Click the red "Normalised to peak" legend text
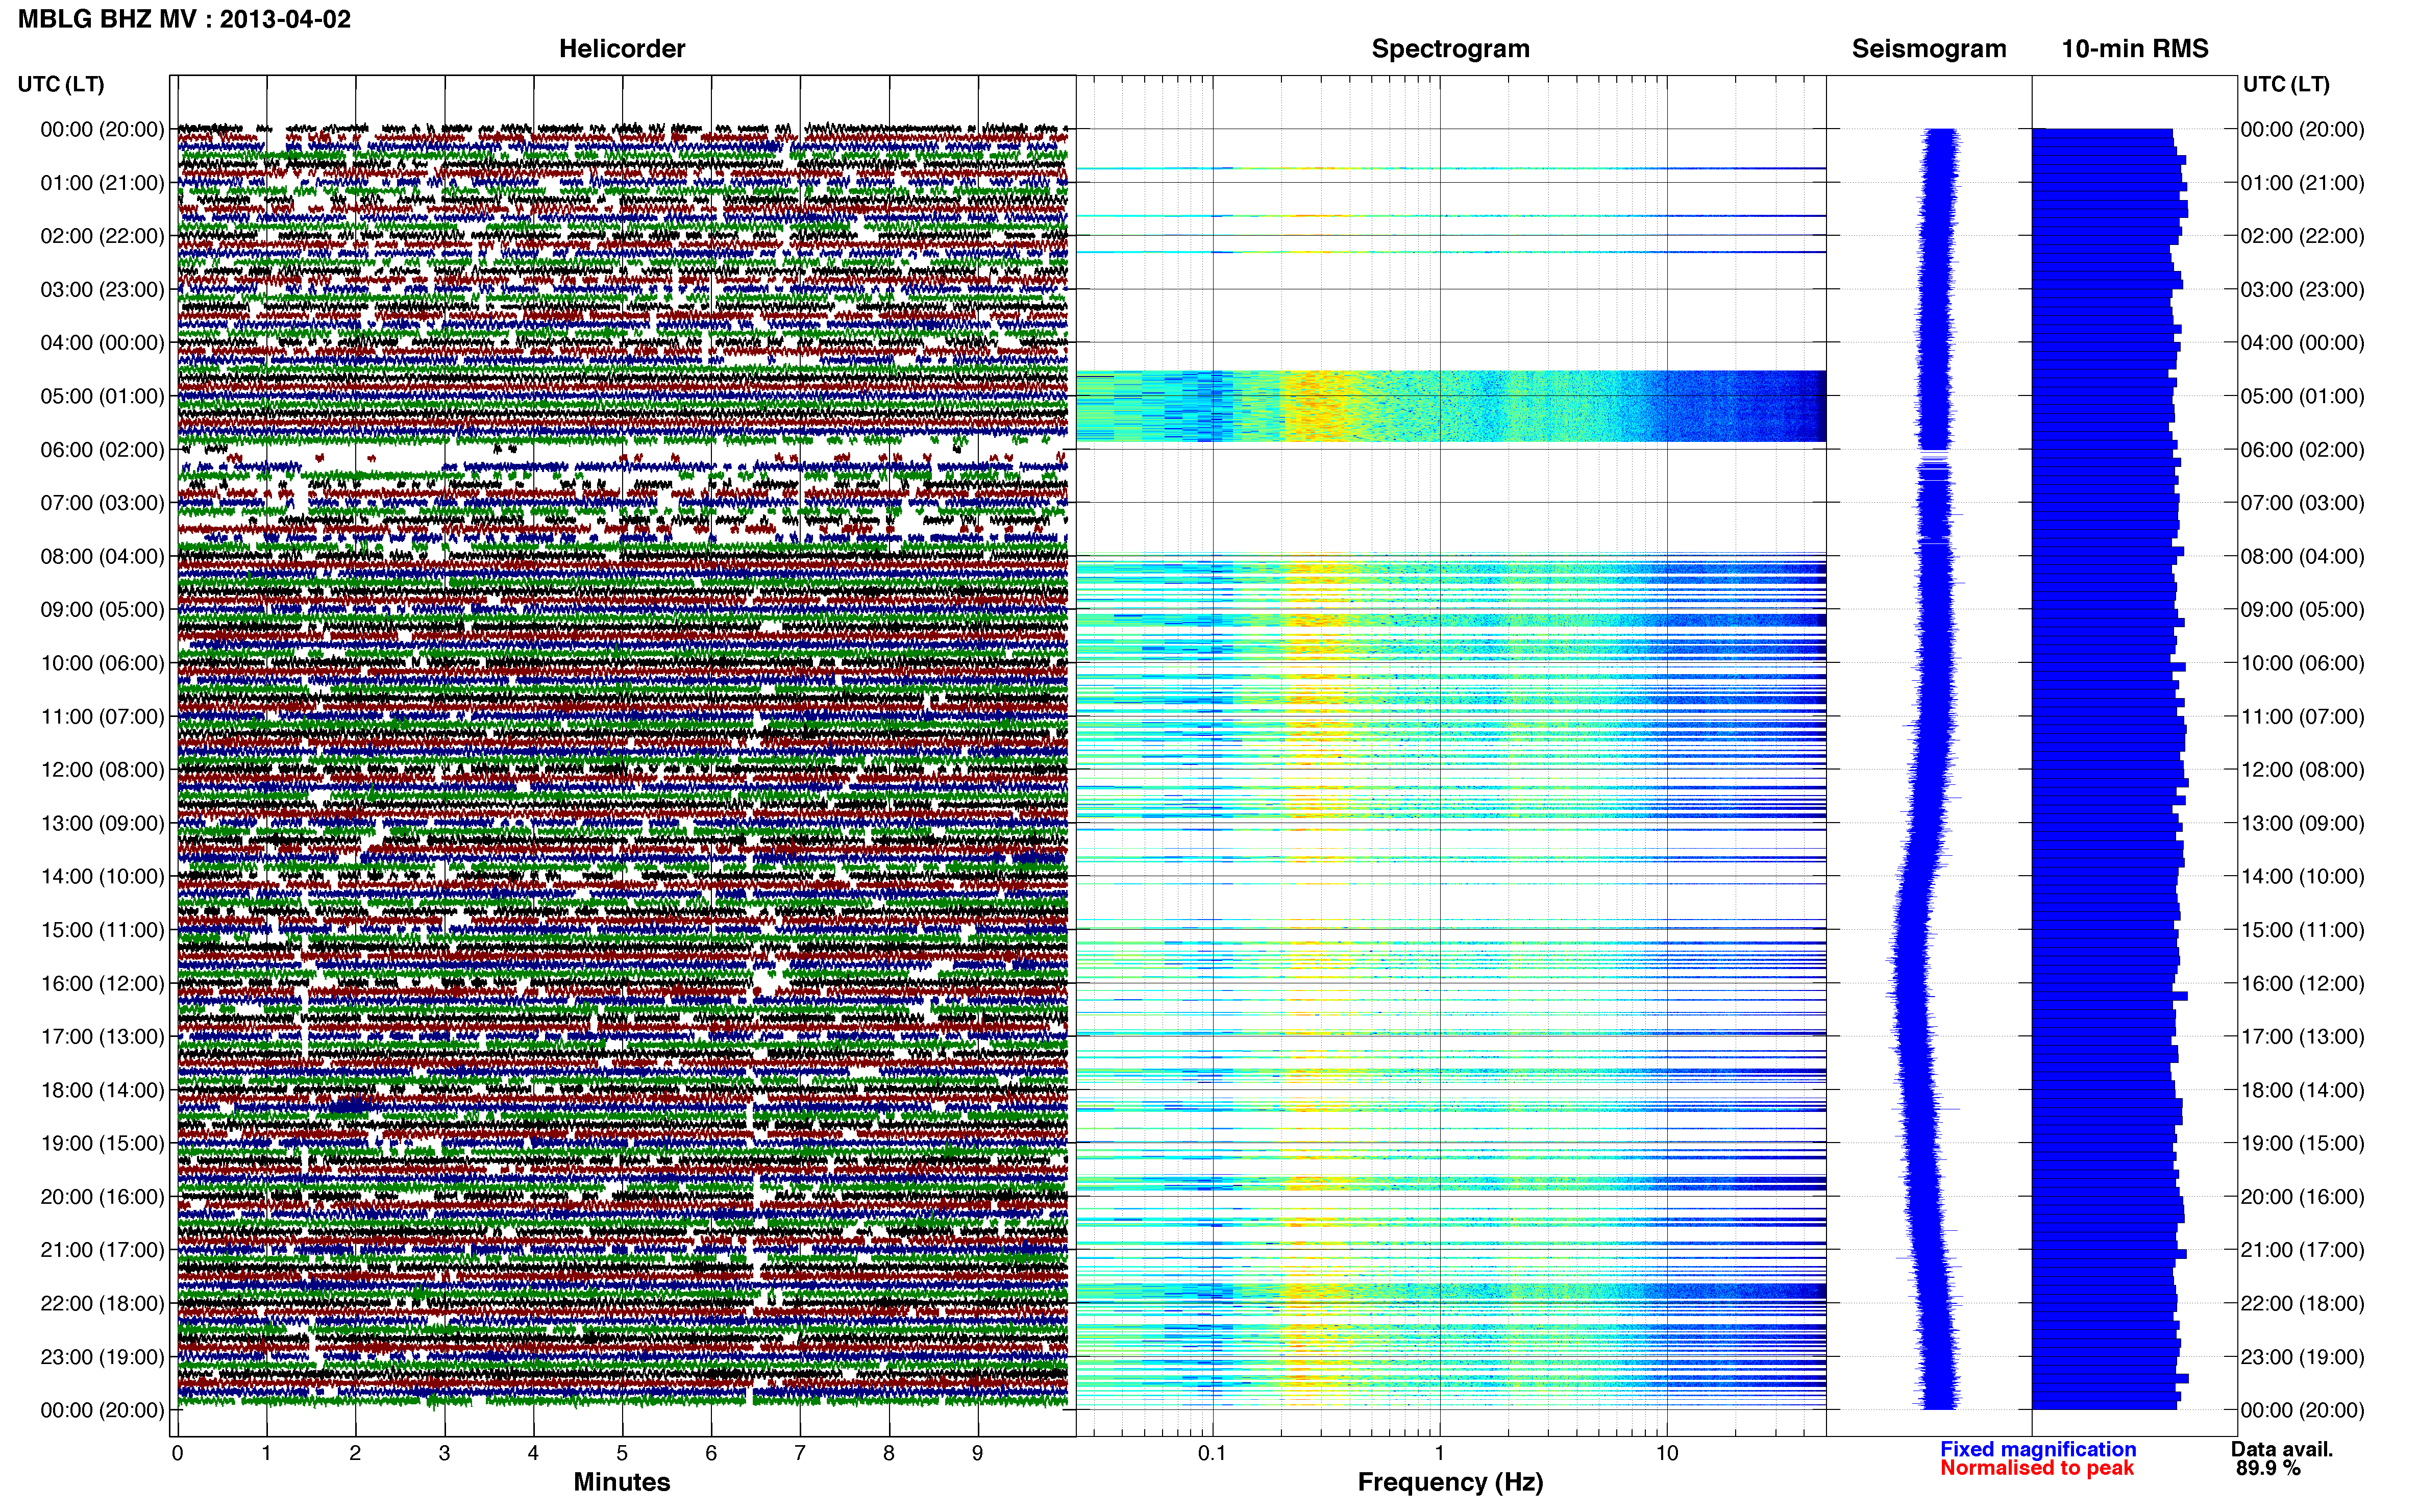This screenshot has height=1512, width=2419. coord(2037,1468)
